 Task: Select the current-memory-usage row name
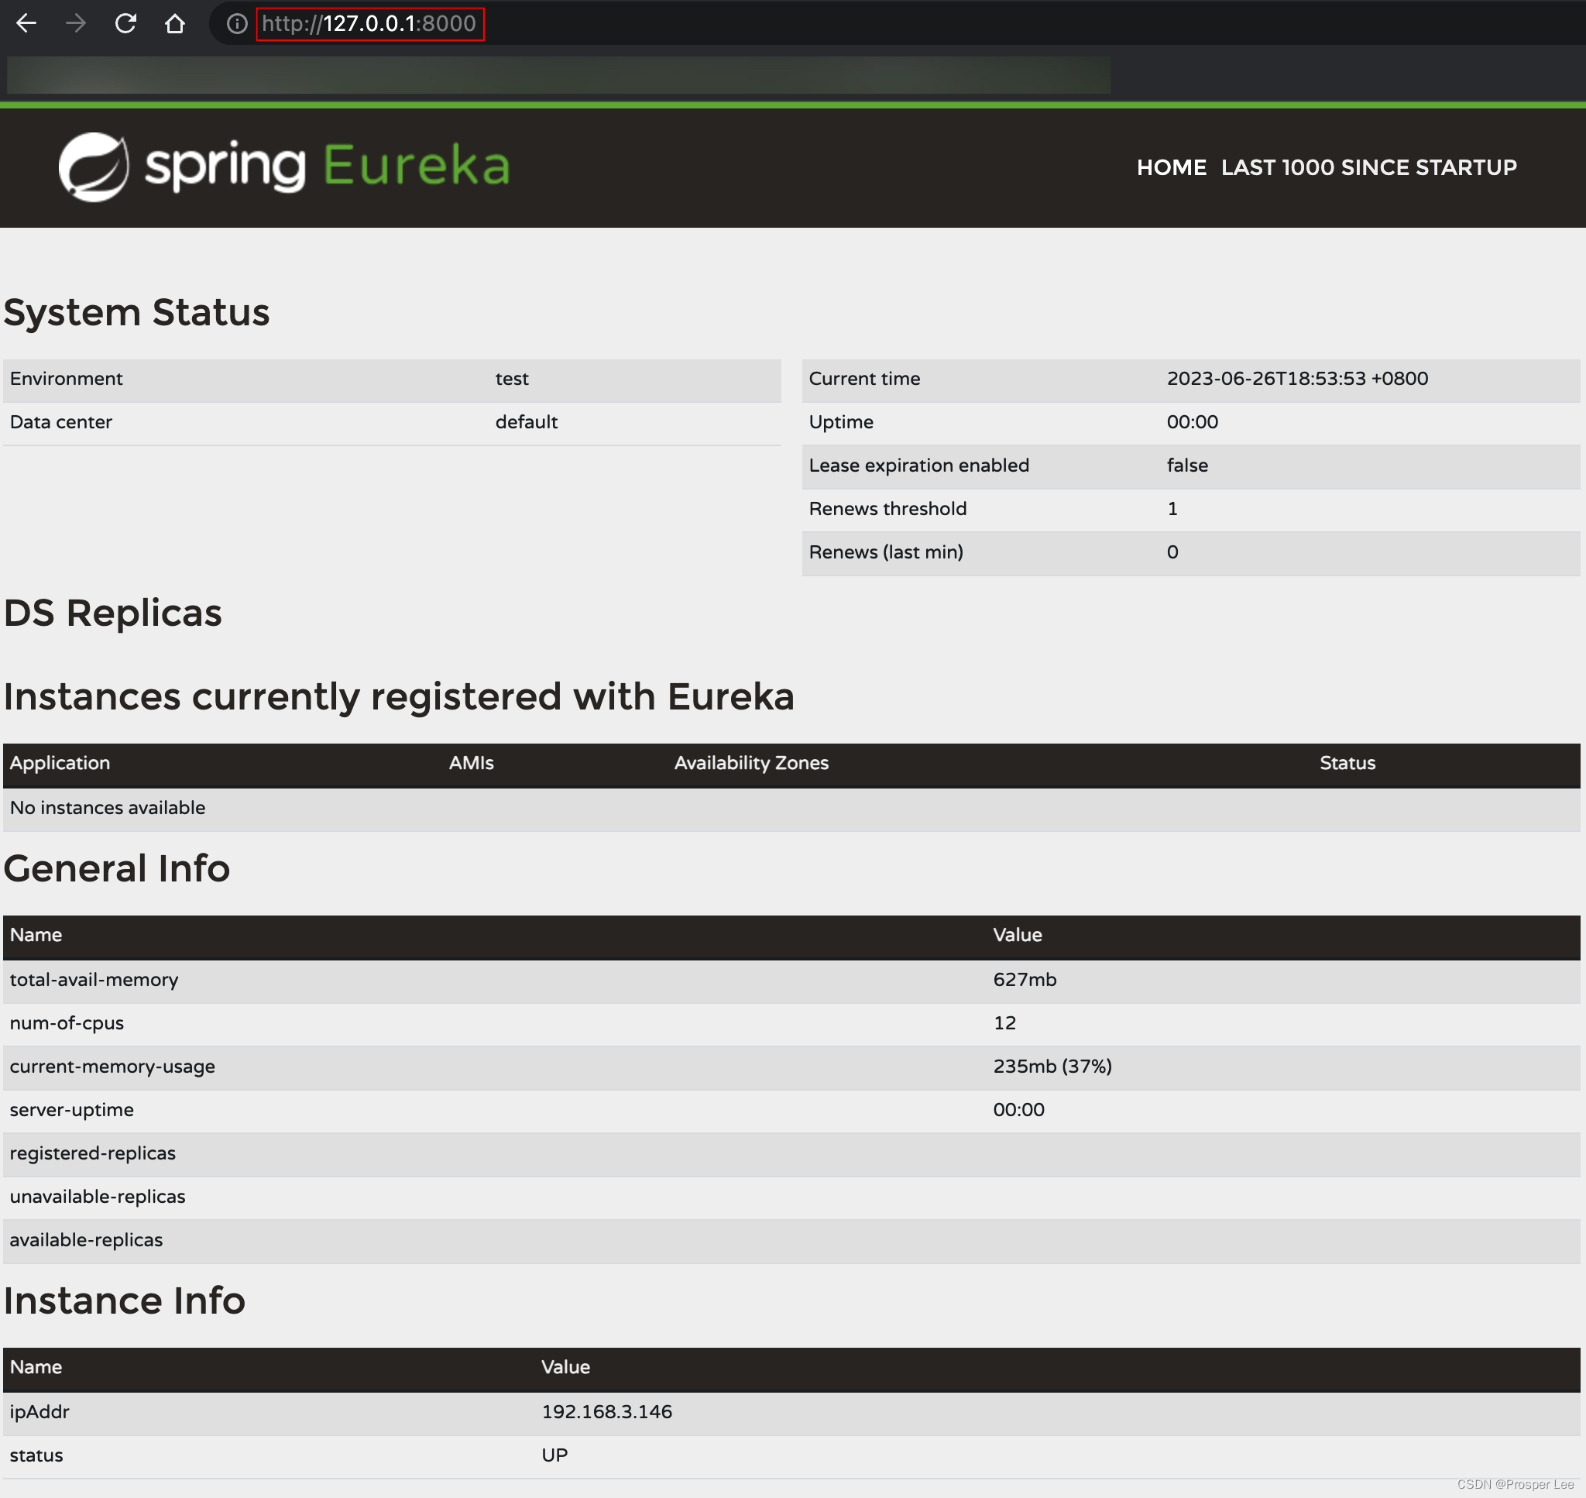click(112, 1067)
